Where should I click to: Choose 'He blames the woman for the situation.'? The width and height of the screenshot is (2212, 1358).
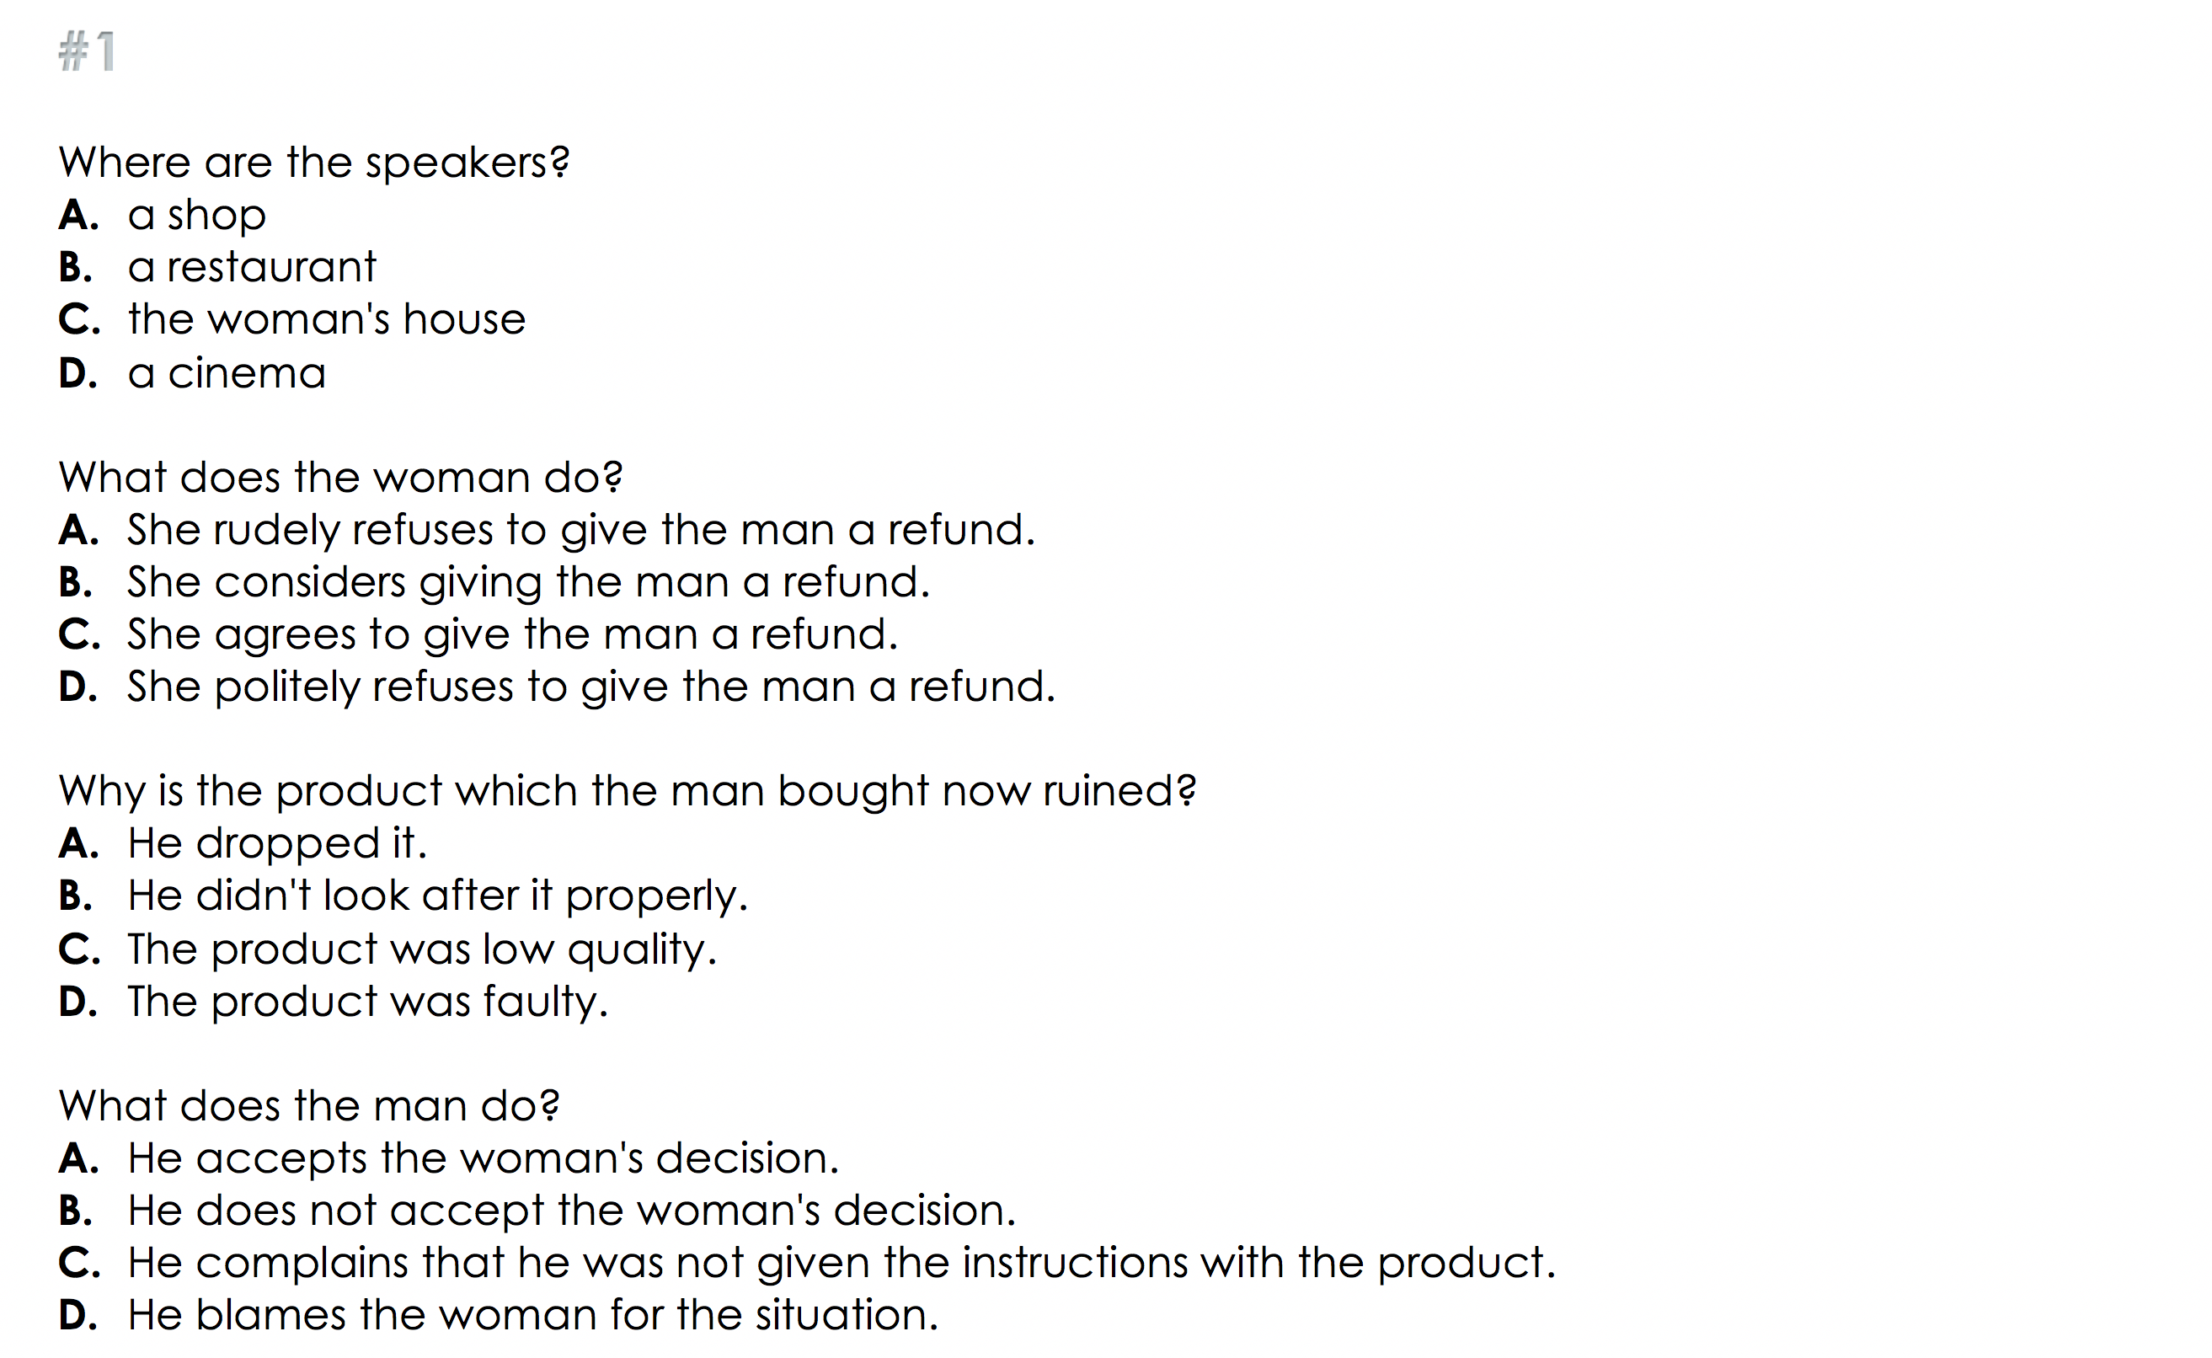pos(532,1315)
